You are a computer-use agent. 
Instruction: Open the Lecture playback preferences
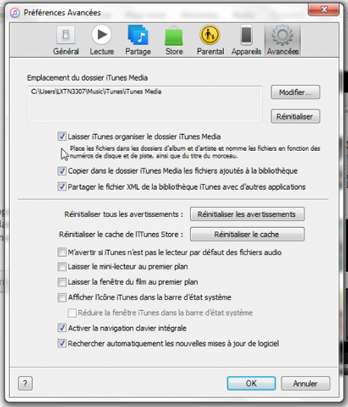click(x=101, y=40)
